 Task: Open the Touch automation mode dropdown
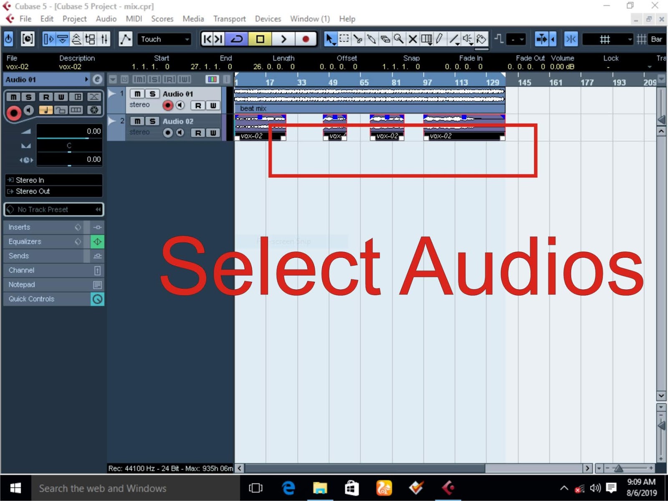[164, 39]
